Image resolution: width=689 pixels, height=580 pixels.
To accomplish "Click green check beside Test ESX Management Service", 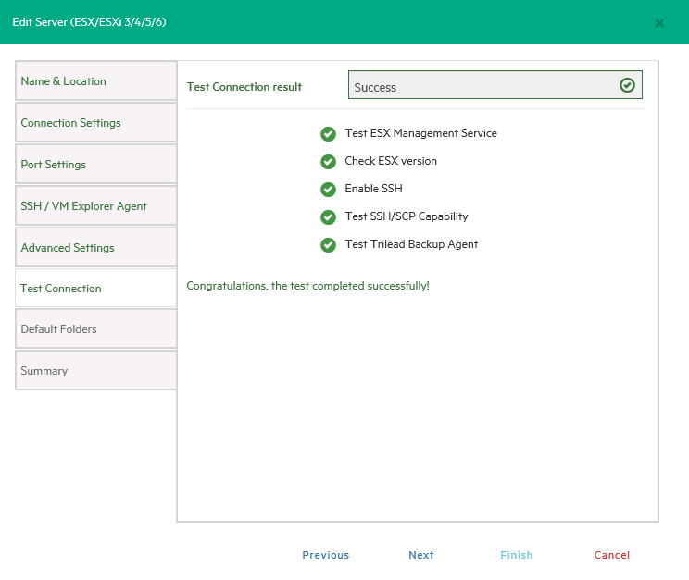I will (328, 133).
